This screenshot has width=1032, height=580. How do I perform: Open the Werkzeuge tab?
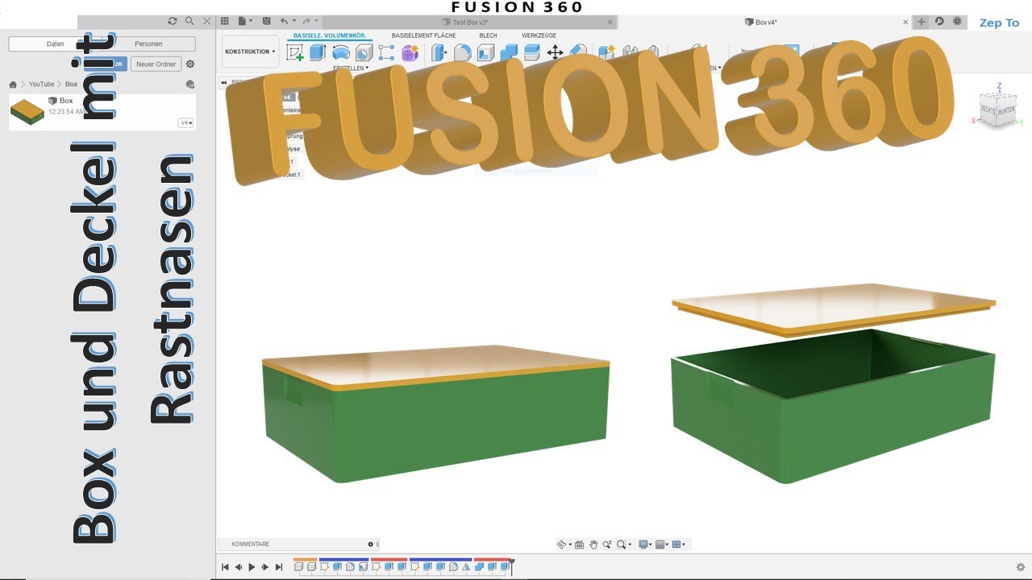click(539, 35)
